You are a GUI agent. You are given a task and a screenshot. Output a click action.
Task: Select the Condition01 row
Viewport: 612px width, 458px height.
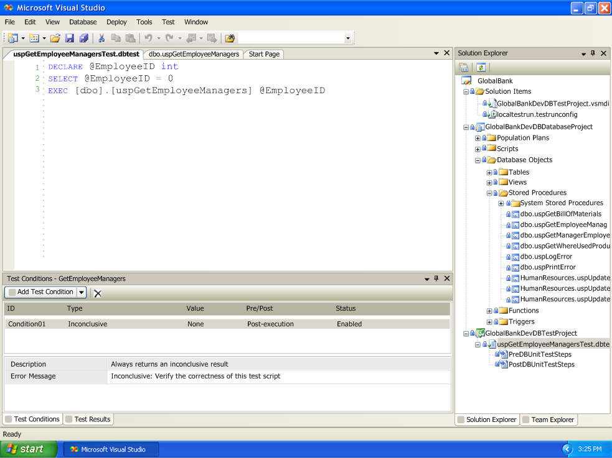(227, 324)
